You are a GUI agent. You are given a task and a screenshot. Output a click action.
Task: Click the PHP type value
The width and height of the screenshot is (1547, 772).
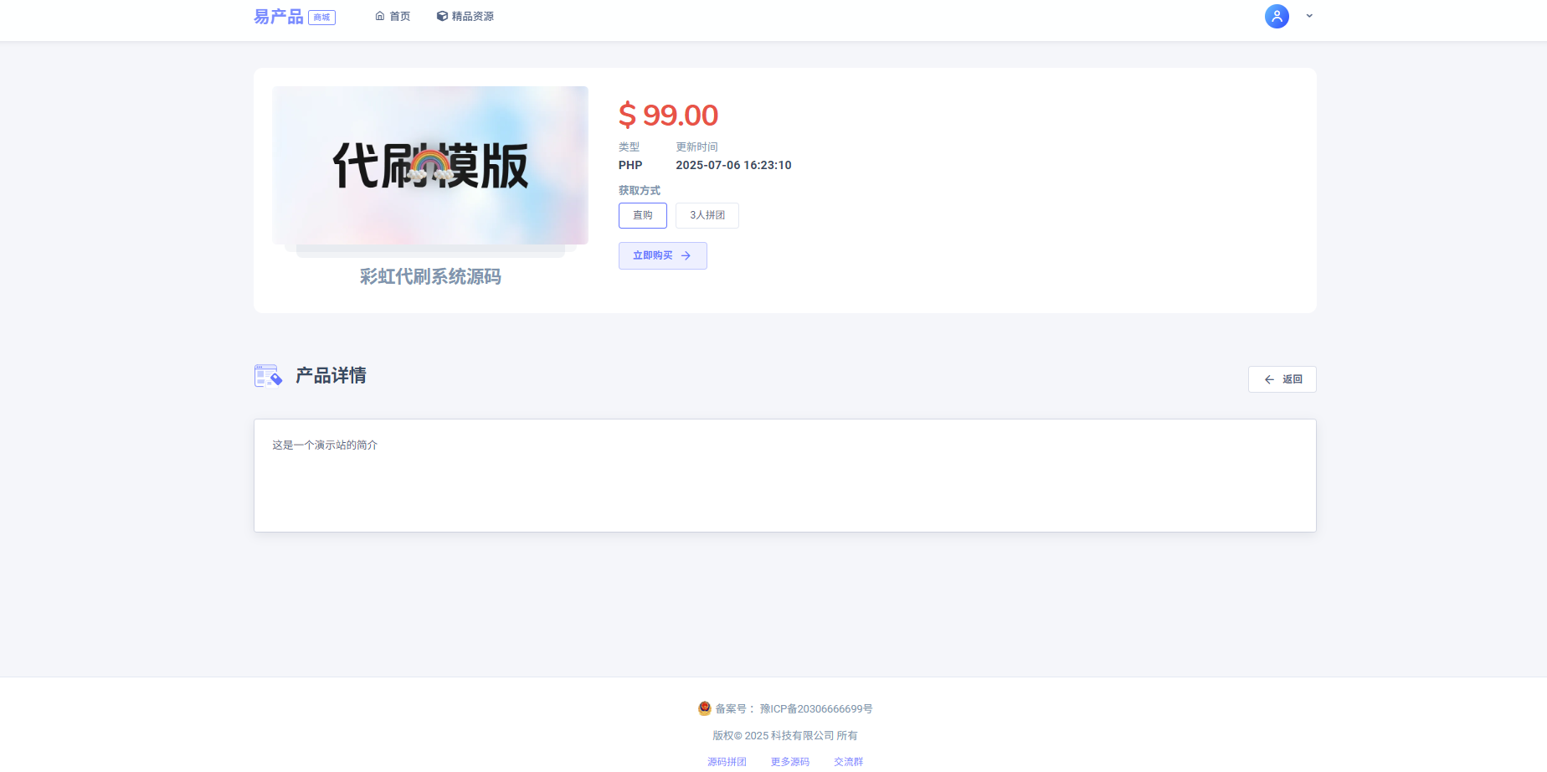click(630, 165)
